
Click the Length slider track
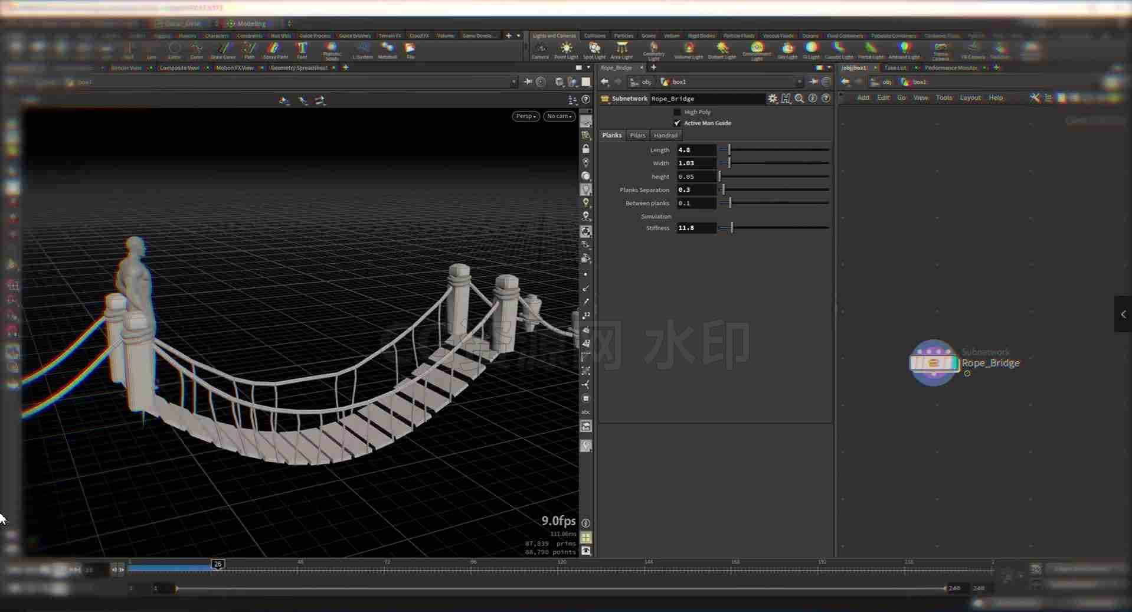tap(774, 150)
